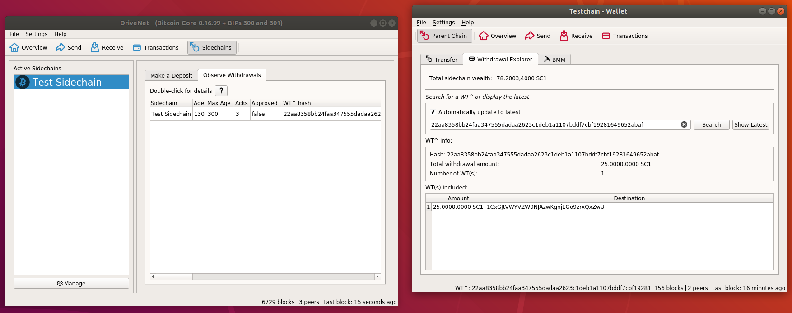Switch to Make a Deposit tab
Image resolution: width=792 pixels, height=313 pixels.
click(171, 75)
